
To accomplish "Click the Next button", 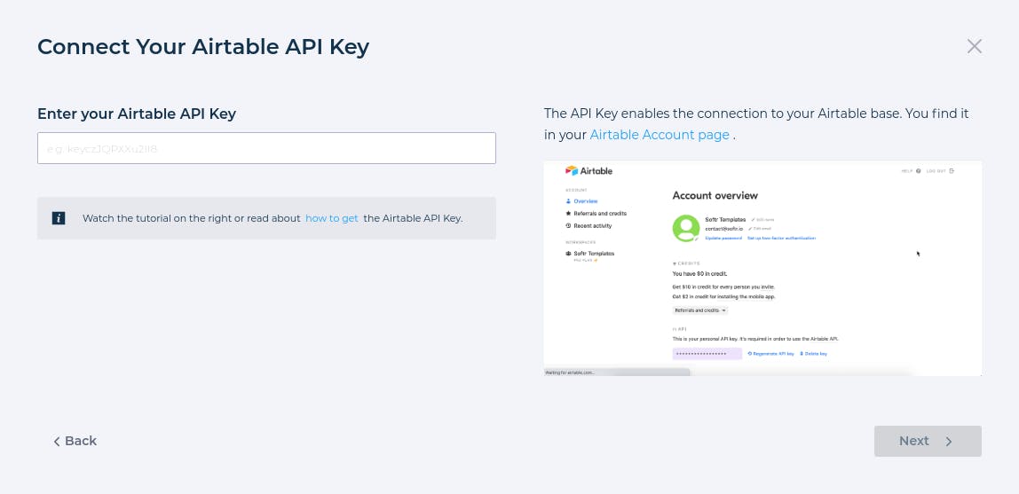I will pyautogui.click(x=928, y=442).
